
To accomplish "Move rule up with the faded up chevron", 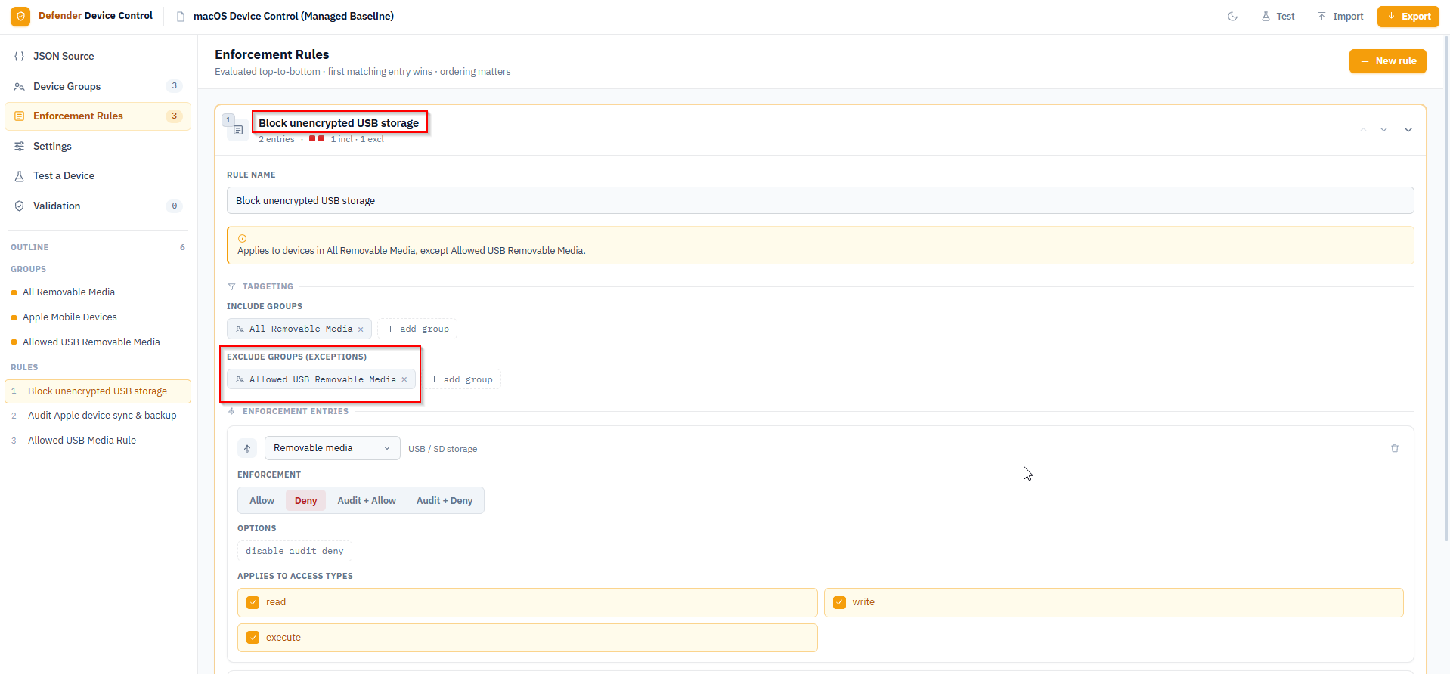I will (1364, 130).
